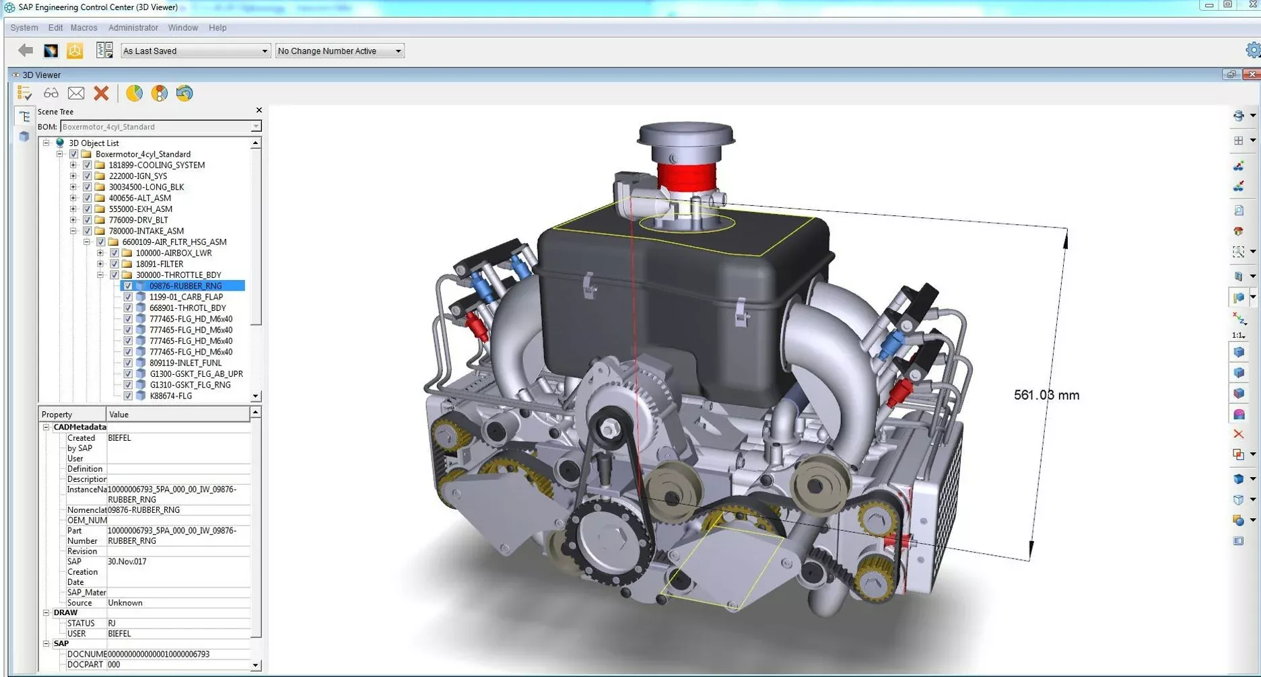Open the Macros menu

83,28
